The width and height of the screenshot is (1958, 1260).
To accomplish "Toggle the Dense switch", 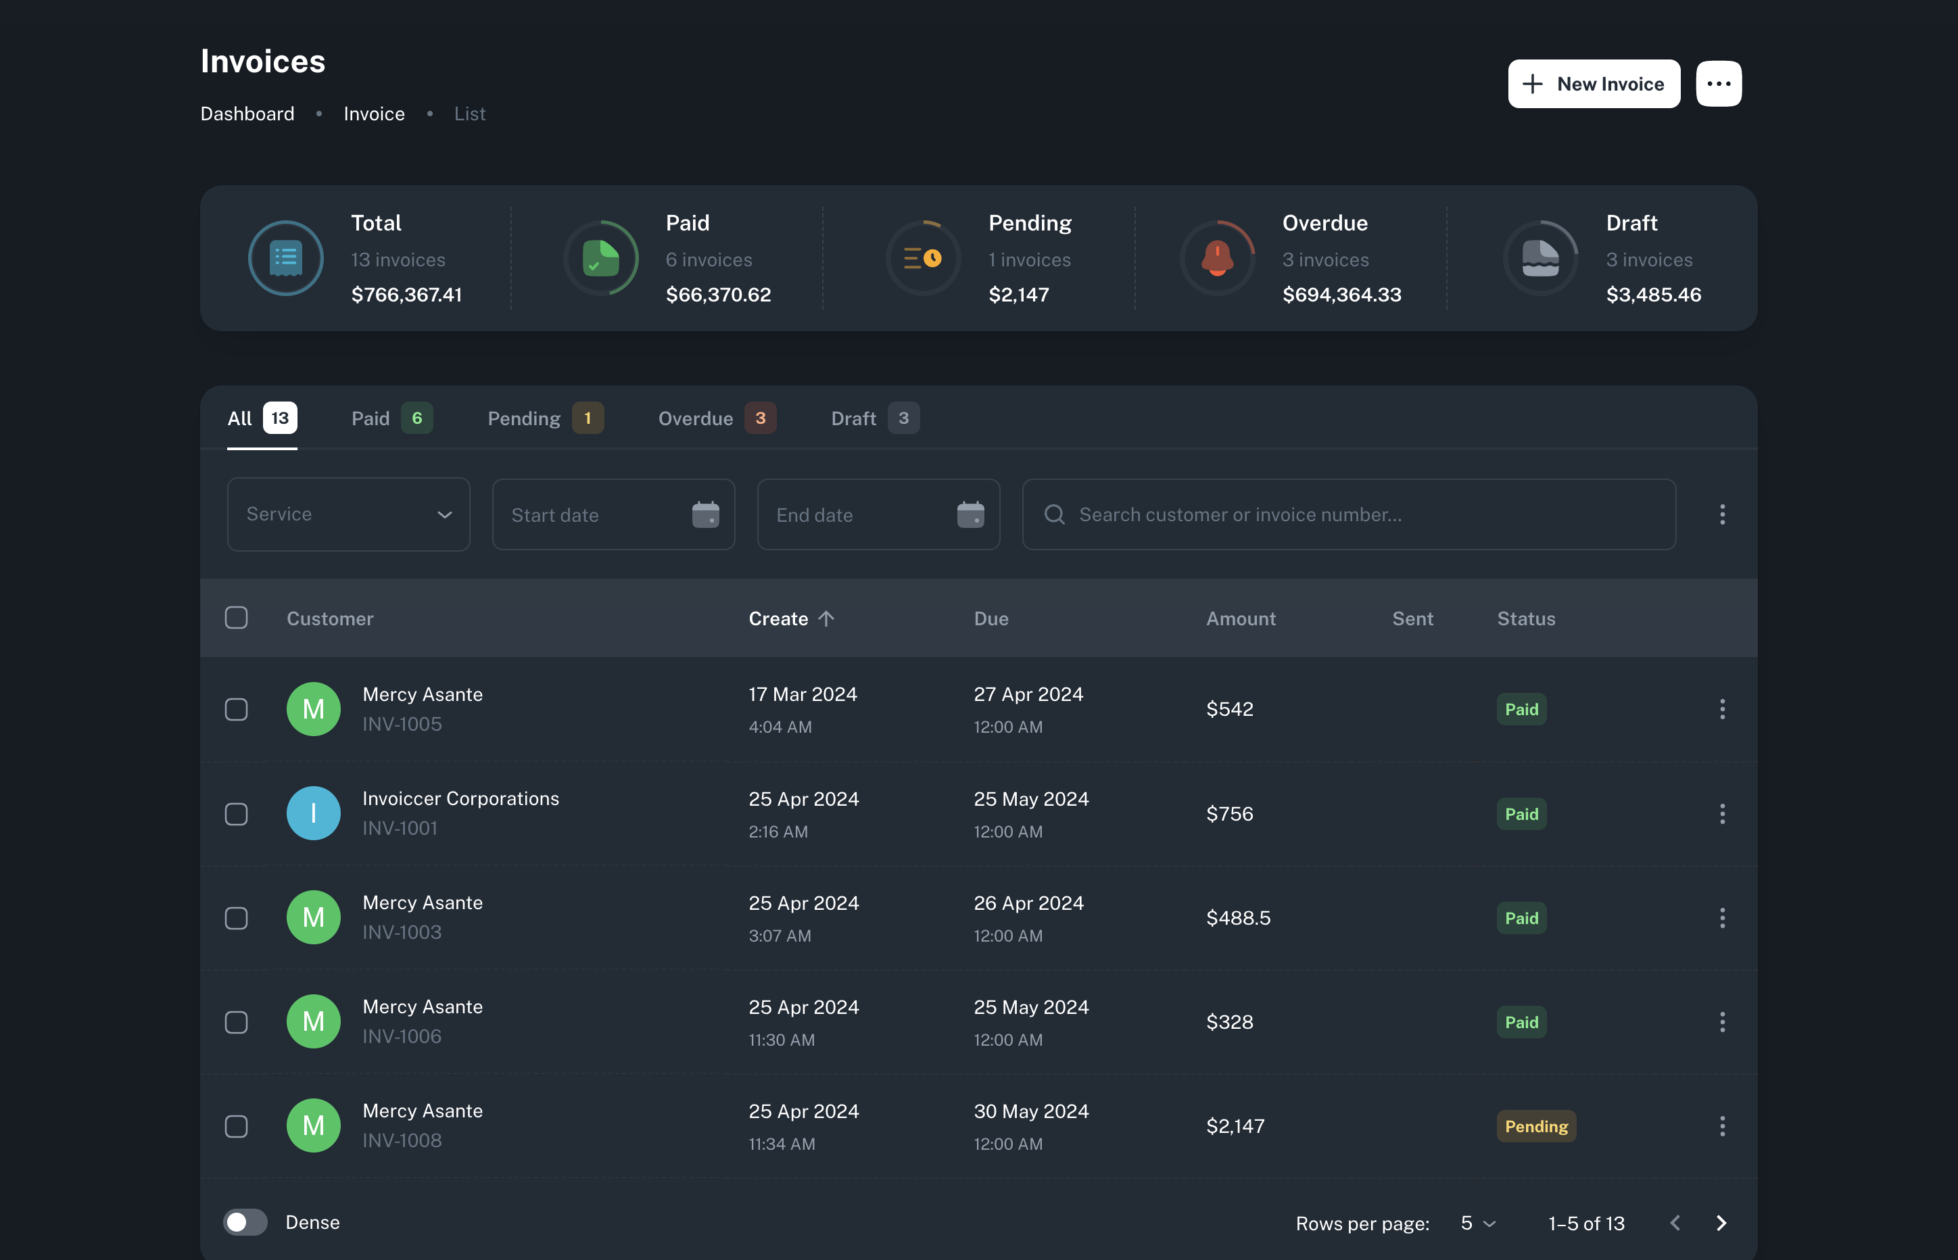I will point(245,1222).
